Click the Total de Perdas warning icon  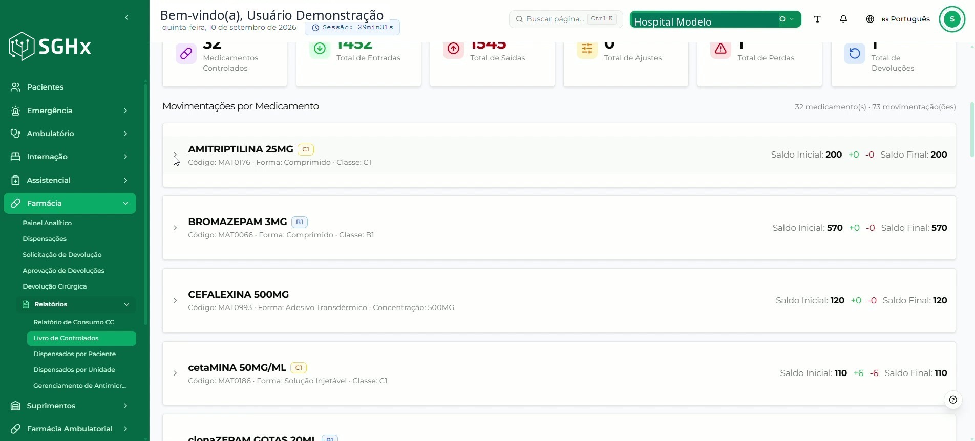(720, 49)
